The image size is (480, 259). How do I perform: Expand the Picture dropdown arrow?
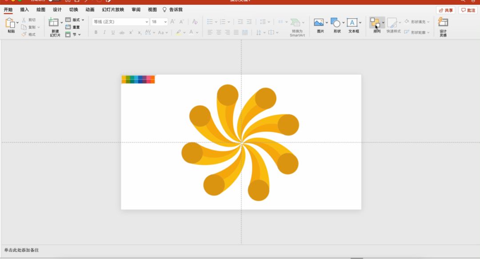pyautogui.click(x=327, y=22)
